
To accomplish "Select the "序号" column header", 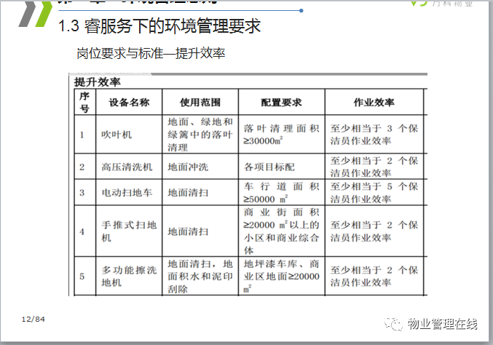I will click(84, 102).
